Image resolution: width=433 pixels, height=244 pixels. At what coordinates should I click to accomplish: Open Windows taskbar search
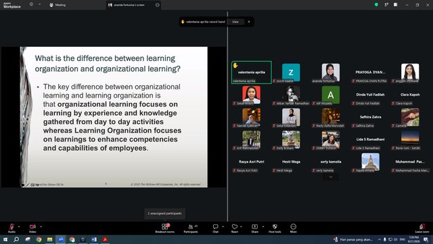click(16, 239)
